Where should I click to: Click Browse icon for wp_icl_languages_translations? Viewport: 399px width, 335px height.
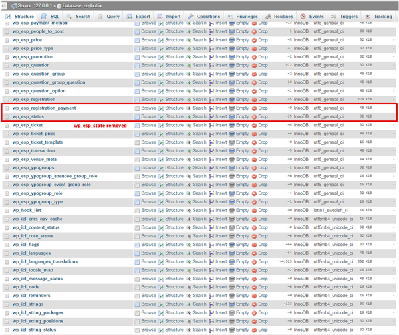[x=137, y=262]
